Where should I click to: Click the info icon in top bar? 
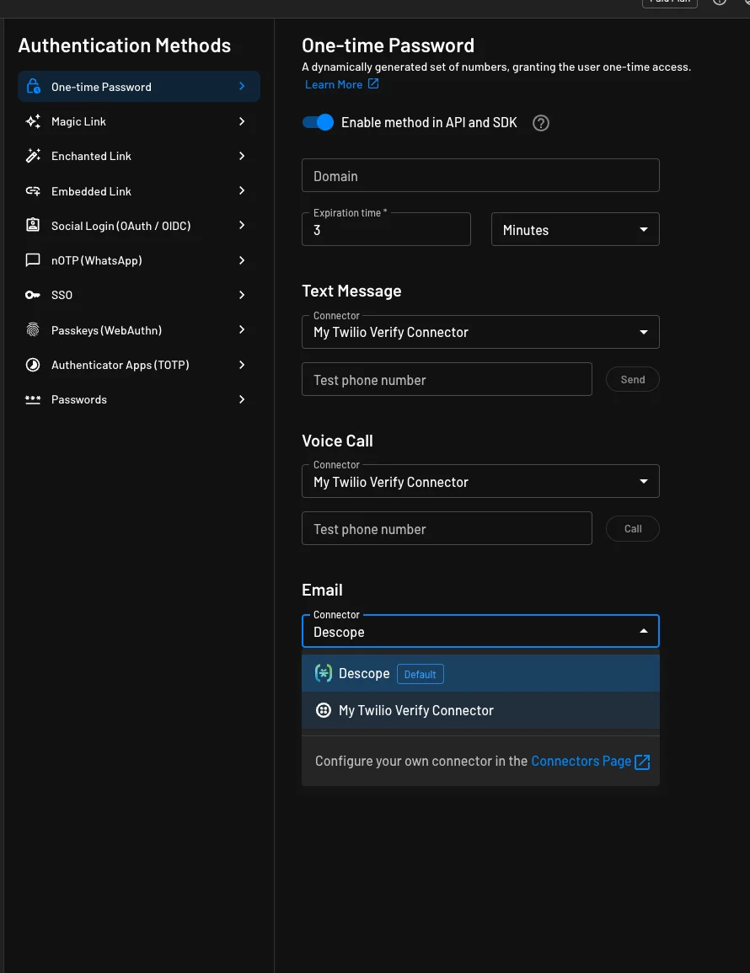pyautogui.click(x=720, y=2)
